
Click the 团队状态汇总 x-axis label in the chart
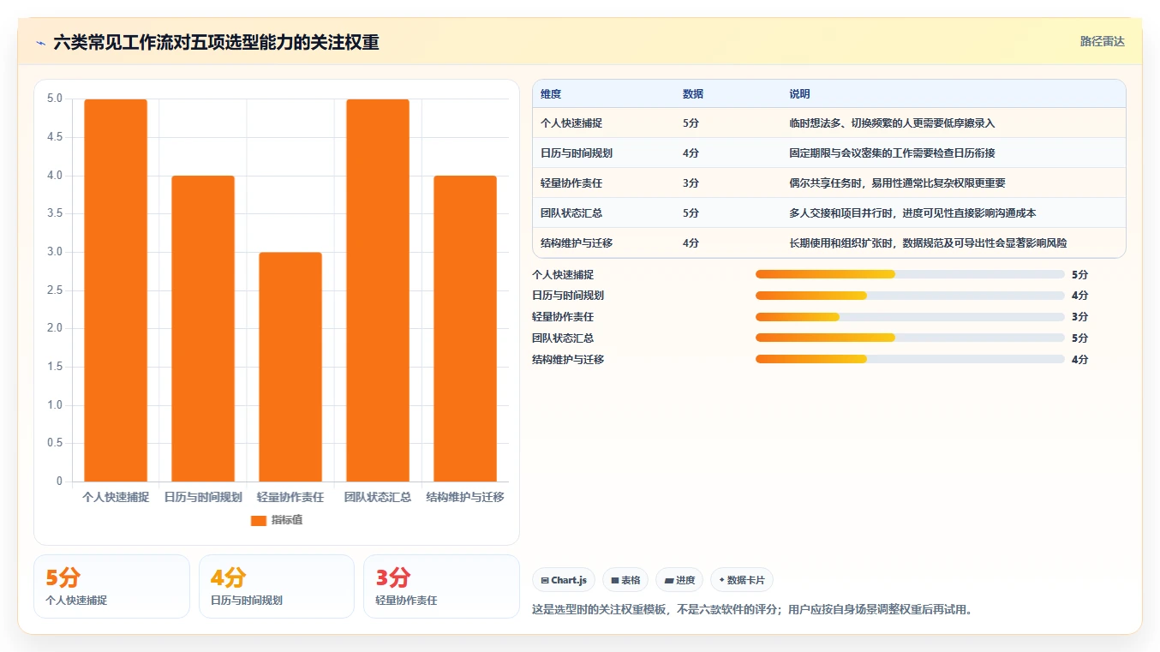[378, 497]
